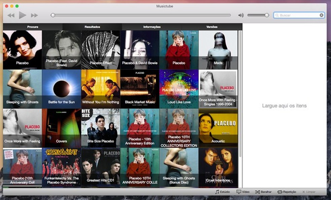Open 10TH ANNIVERSARY COLLECTORS EDITION album

pyautogui.click(x=179, y=128)
